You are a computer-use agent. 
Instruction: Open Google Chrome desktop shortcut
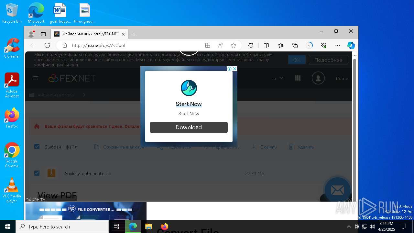click(12, 155)
